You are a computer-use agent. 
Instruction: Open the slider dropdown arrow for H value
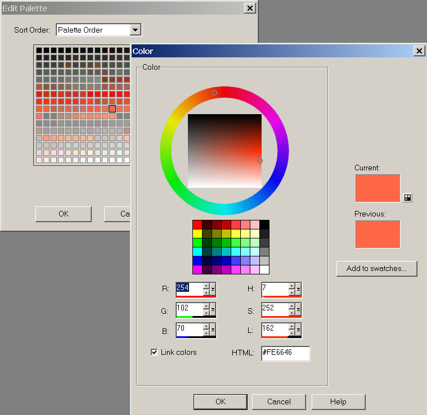[299, 289]
